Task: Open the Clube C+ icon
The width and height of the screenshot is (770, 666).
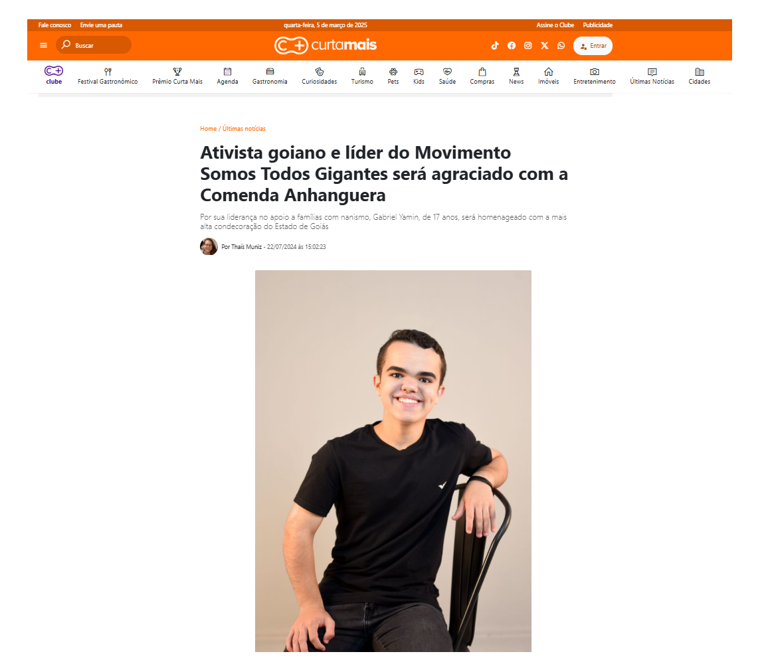Action: [54, 75]
